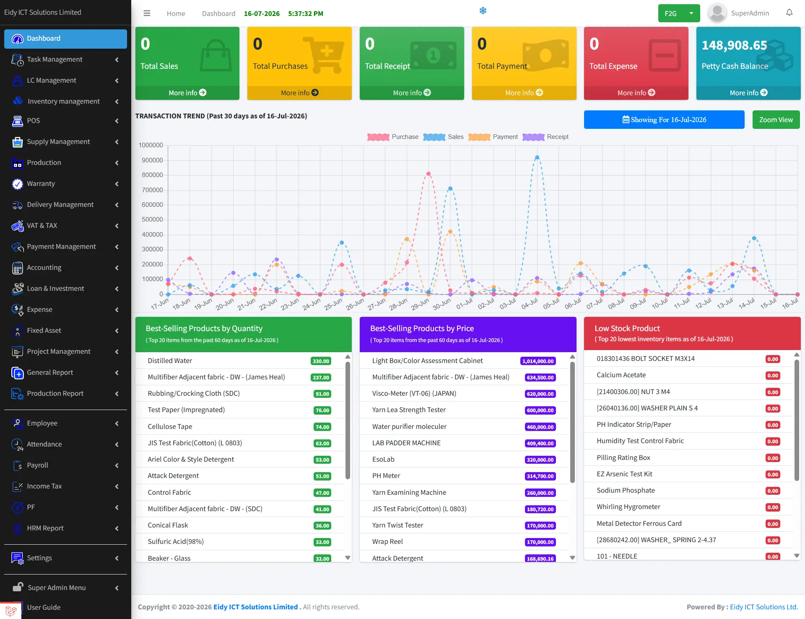
Task: Click the SuperAdmin avatar image
Action: point(717,13)
